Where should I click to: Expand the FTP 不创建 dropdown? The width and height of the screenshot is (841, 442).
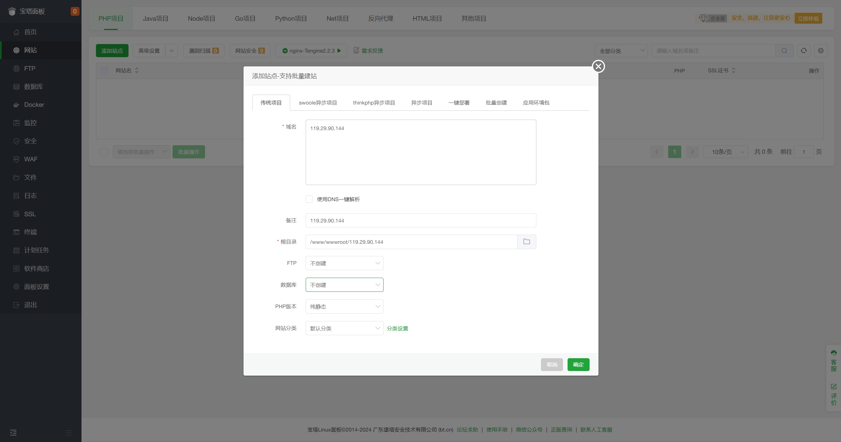pyautogui.click(x=344, y=263)
